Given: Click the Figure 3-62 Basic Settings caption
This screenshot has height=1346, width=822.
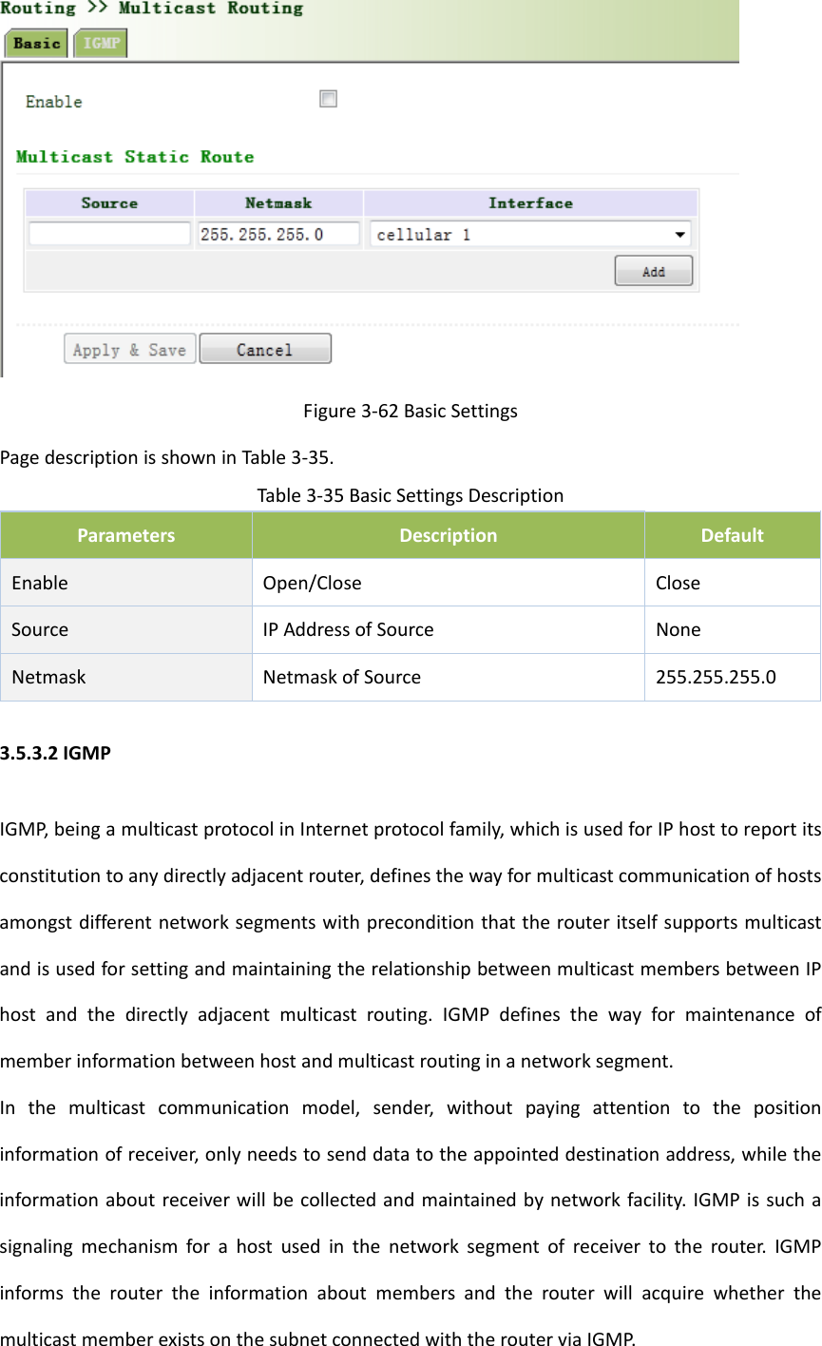Looking at the screenshot, I should (x=411, y=411).
